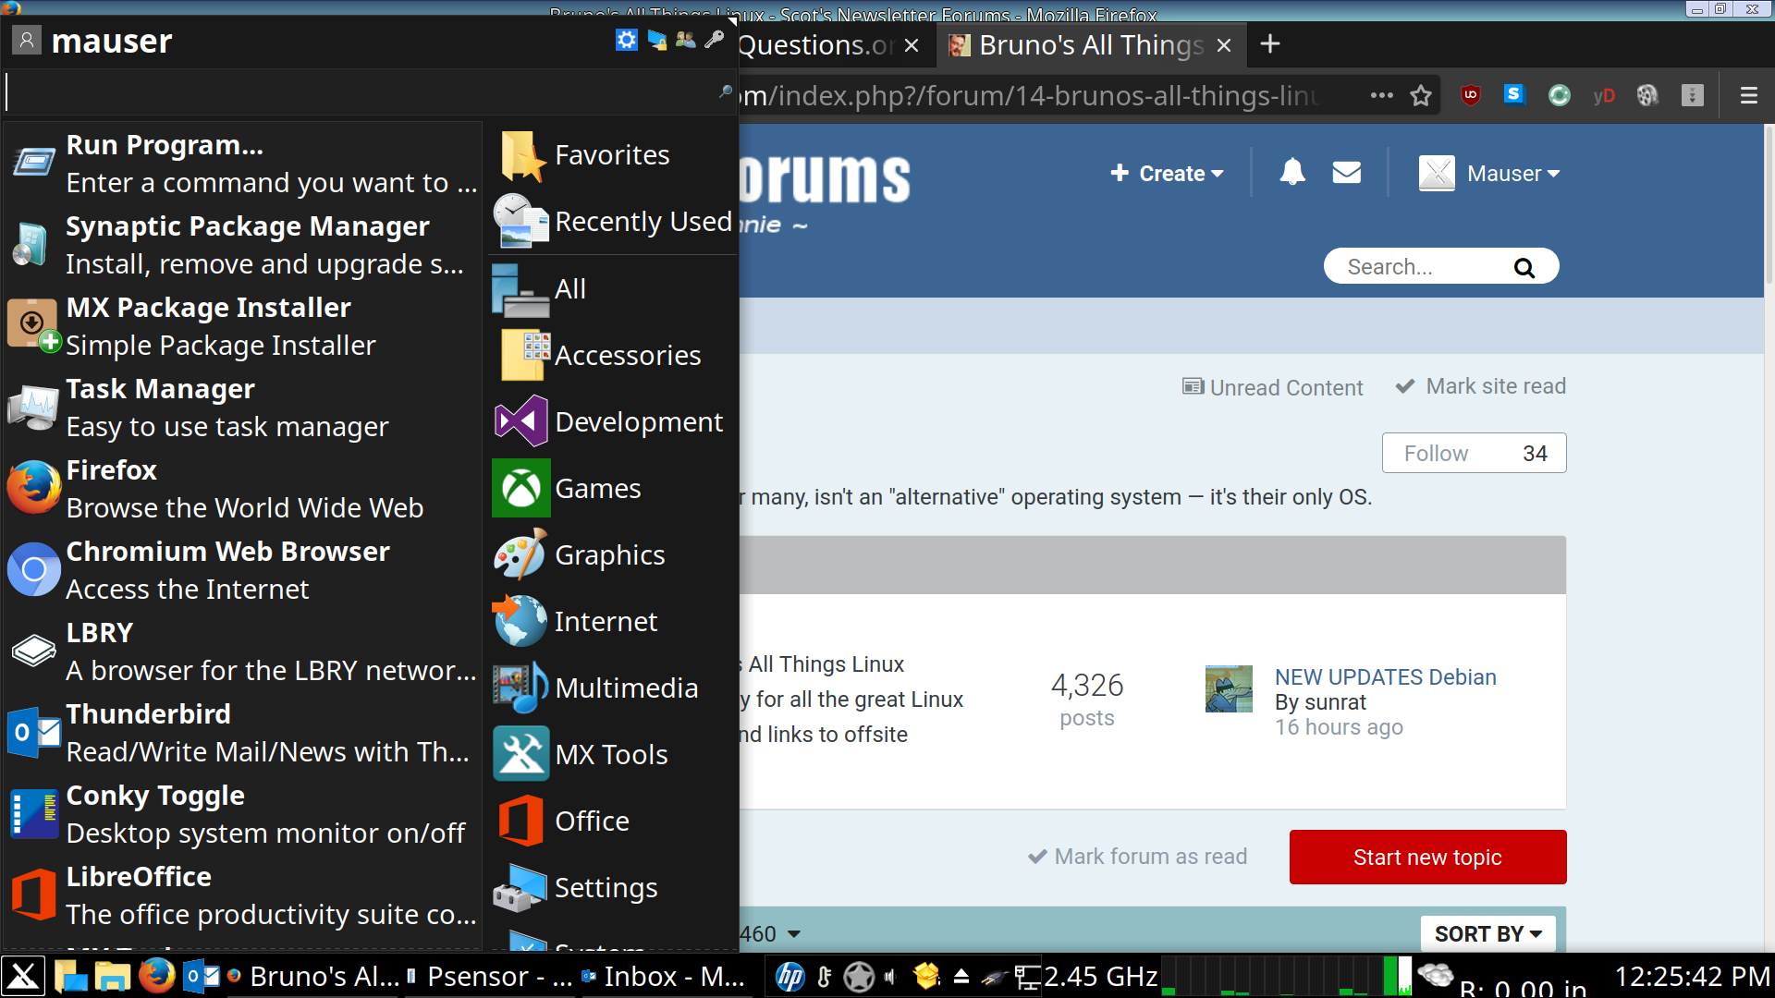Switch to the Questions.org Firefox tab
The height and width of the screenshot is (998, 1775).
pyautogui.click(x=815, y=44)
